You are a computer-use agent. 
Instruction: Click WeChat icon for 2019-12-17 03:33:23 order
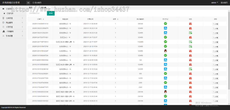tap(165, 74)
